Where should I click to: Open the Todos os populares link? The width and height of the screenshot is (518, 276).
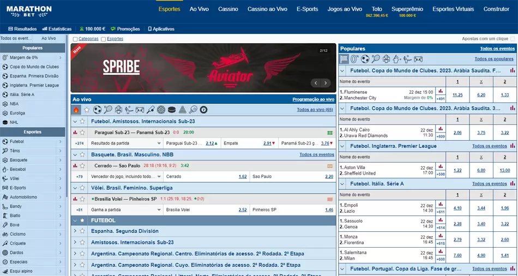point(494,59)
